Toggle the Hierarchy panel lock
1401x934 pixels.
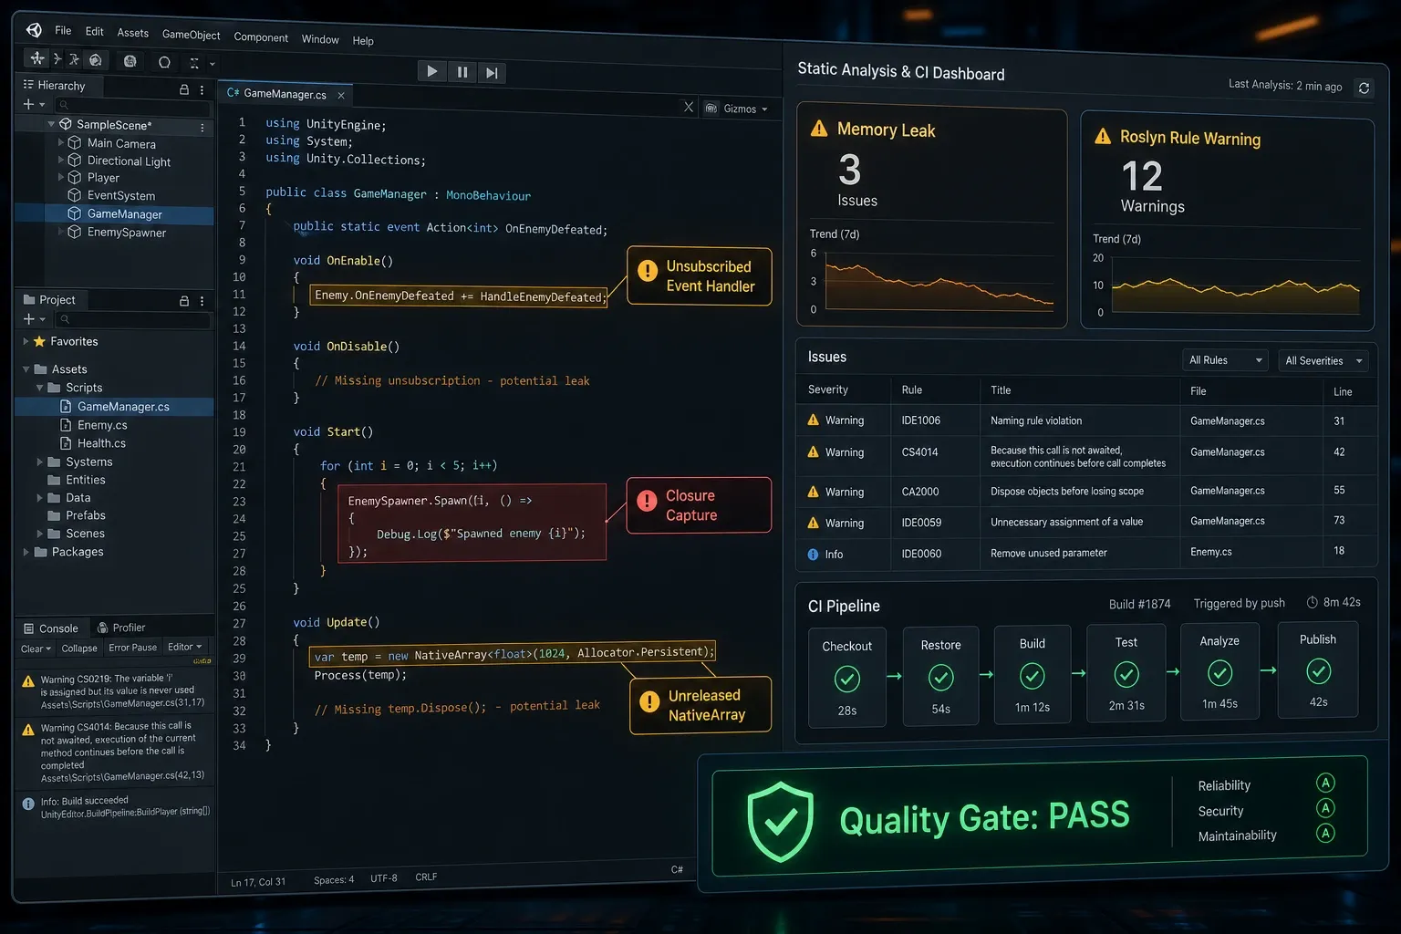[x=184, y=89]
